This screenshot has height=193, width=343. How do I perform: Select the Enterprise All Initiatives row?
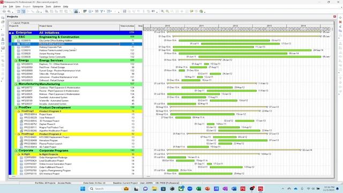pyautogui.click(x=76, y=33)
